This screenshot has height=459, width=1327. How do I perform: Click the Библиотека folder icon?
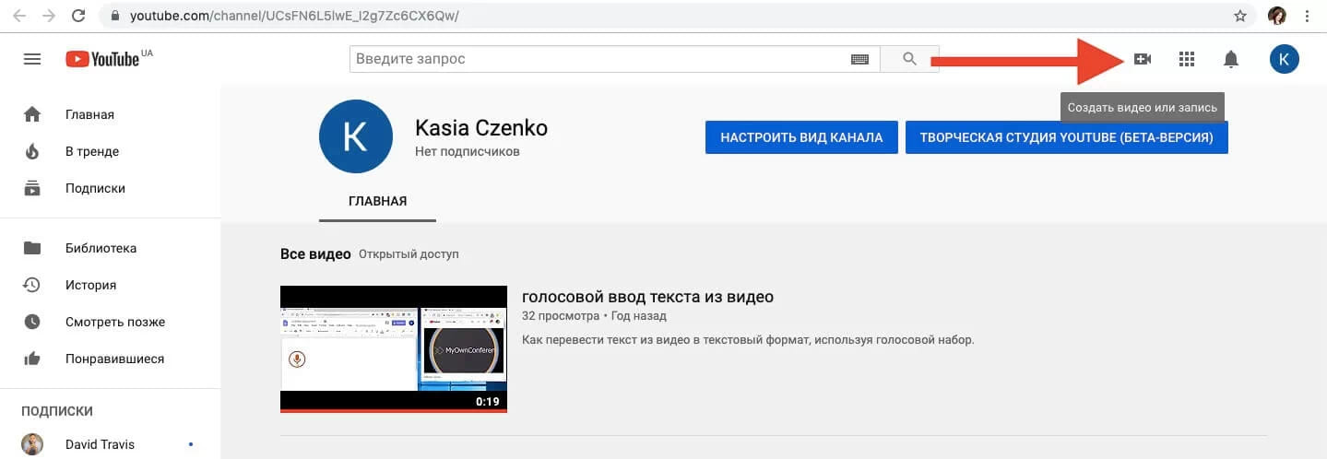coord(32,248)
